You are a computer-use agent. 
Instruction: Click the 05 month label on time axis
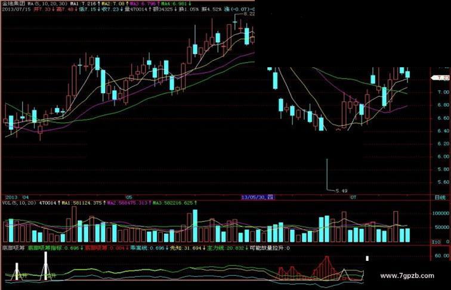129,198
